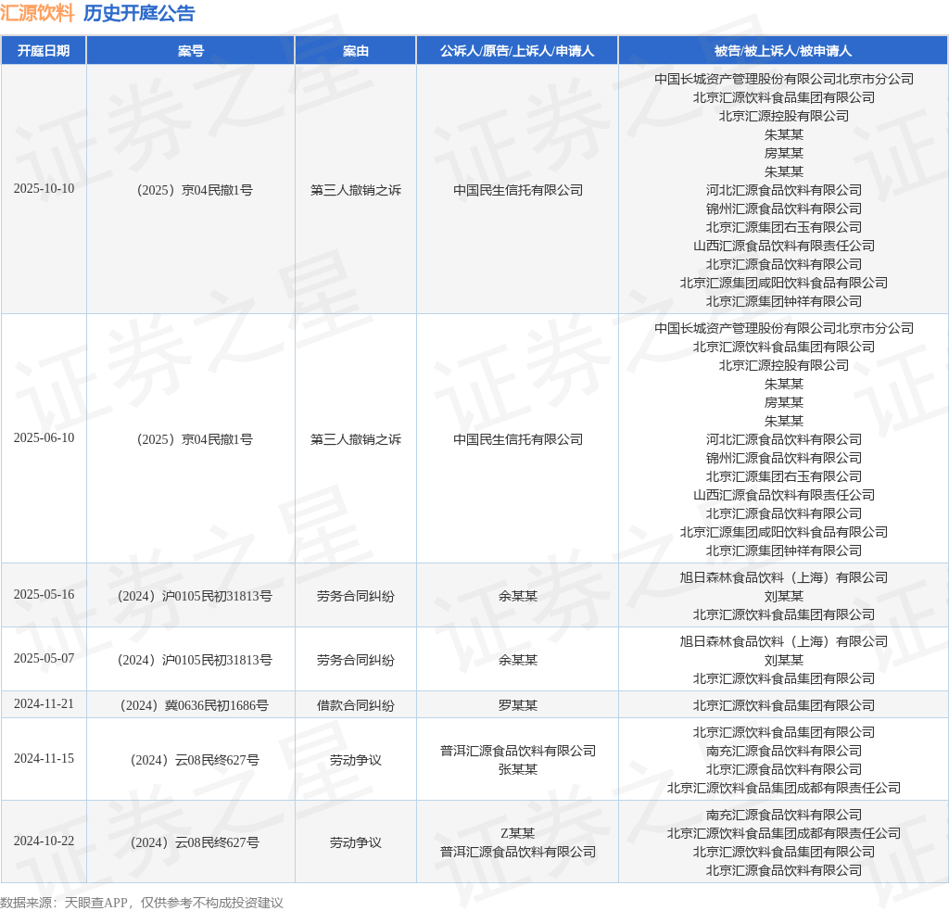Image resolution: width=949 pixels, height=911 pixels.
Task: Click the 借款合同纠纷 case cause
Action: pos(355,705)
